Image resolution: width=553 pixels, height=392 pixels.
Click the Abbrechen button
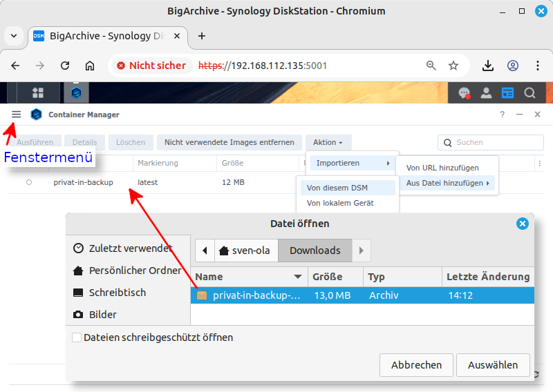point(416,364)
